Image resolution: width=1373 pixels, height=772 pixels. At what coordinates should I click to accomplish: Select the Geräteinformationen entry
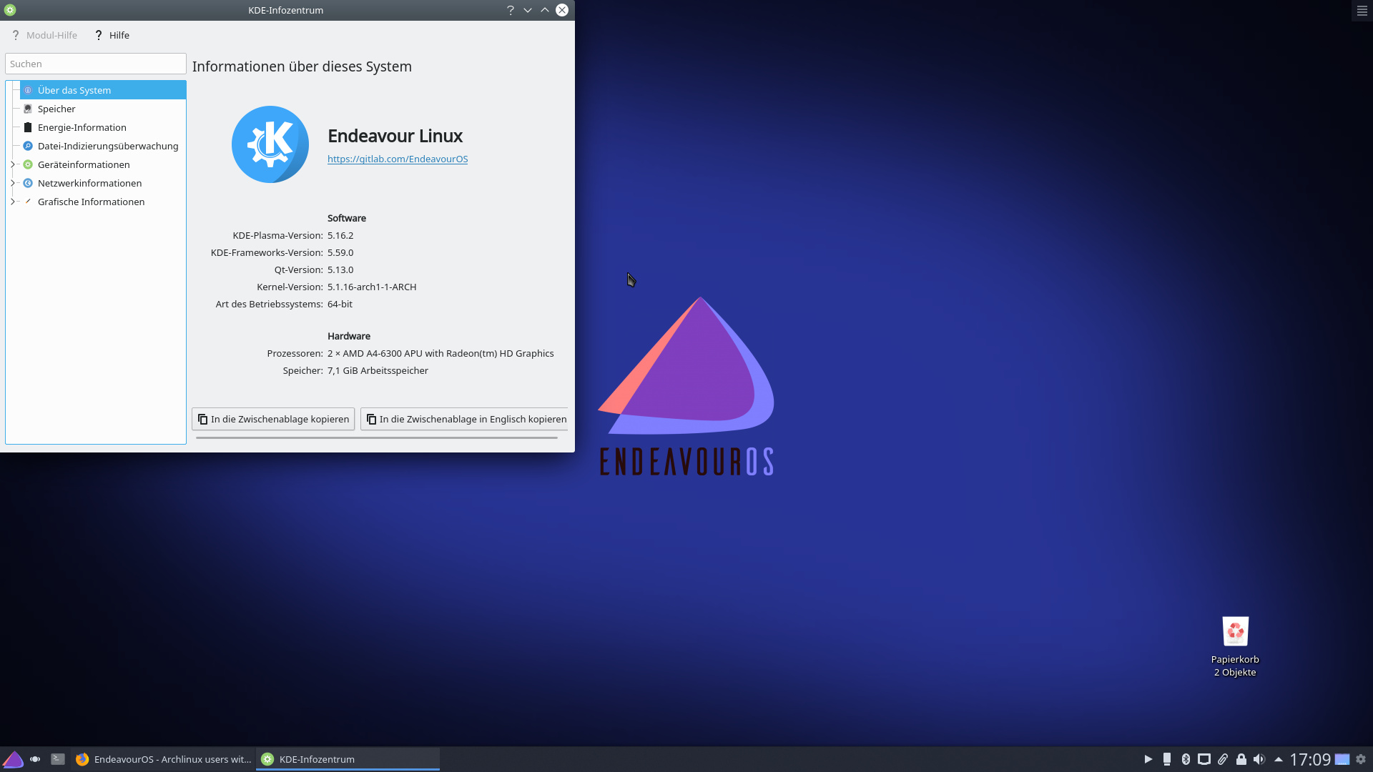(84, 164)
